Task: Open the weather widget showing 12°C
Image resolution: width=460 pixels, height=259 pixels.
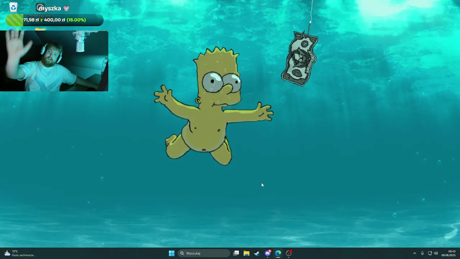Action: point(20,253)
